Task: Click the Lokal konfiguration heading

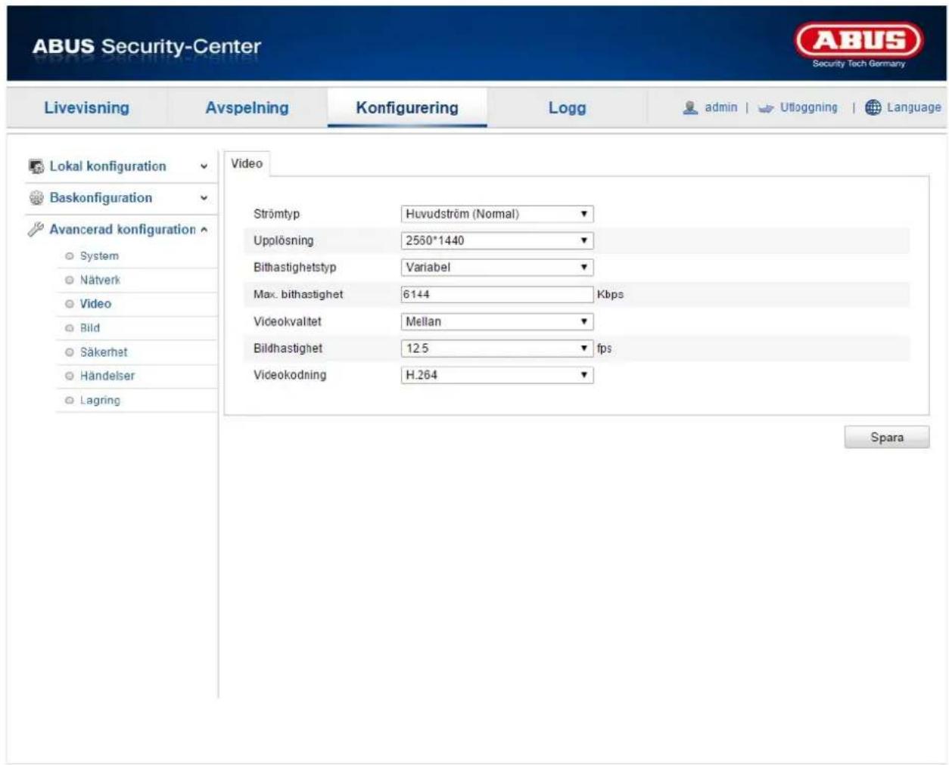Action: tap(107, 166)
